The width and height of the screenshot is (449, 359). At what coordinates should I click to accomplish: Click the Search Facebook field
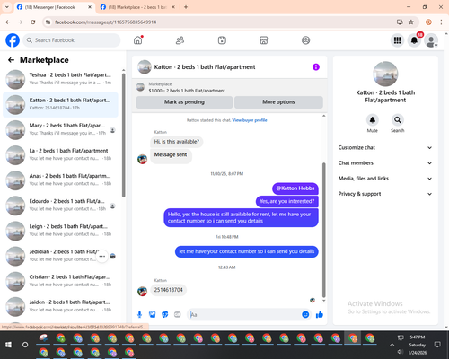tap(72, 40)
